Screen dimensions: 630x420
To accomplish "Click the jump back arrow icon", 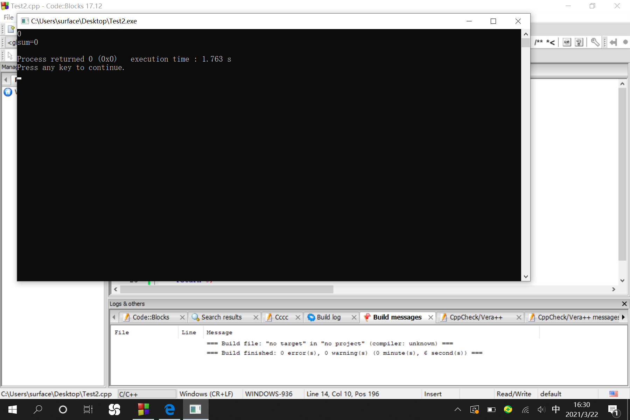I will (613, 42).
